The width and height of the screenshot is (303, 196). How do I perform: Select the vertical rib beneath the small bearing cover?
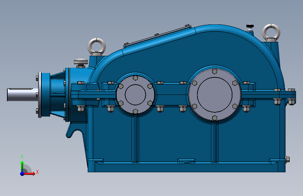point(135,139)
